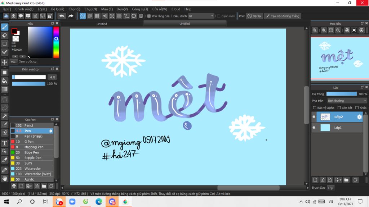This screenshot has height=207, width=369.
Task: Expand the add brush dropdown in brush panel
Action: 31,187
